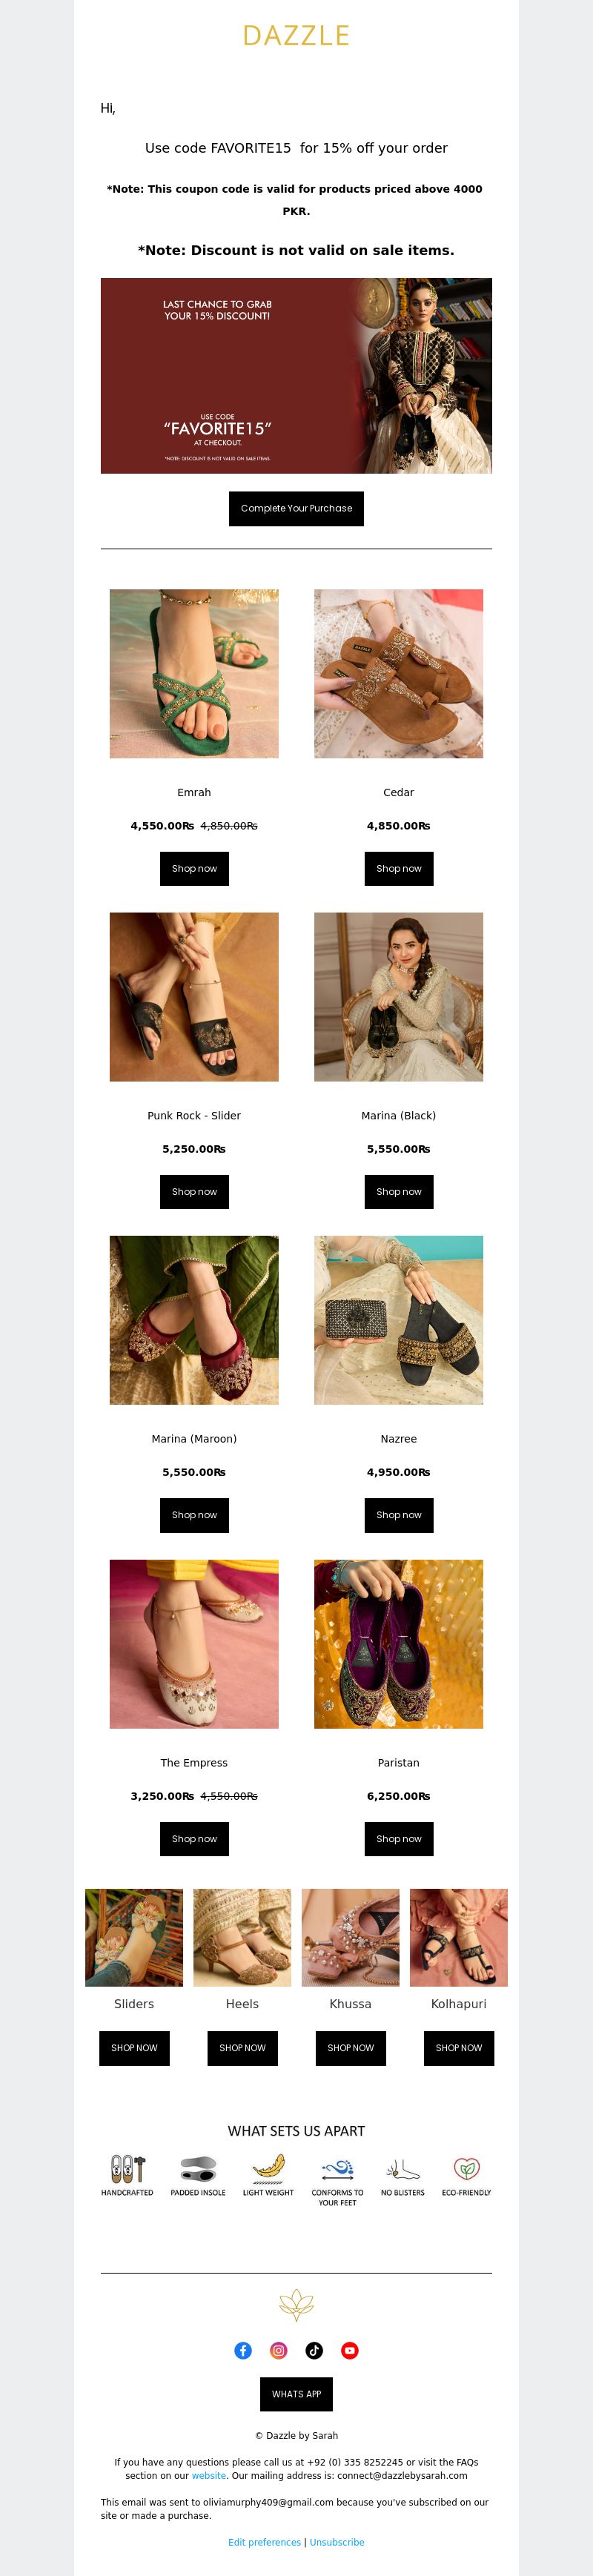Open the Facebook social icon
The image size is (593, 2576).
(x=243, y=2350)
